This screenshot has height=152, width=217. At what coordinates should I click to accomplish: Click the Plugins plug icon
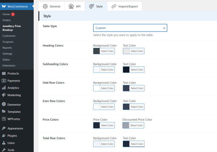click(x=4, y=136)
